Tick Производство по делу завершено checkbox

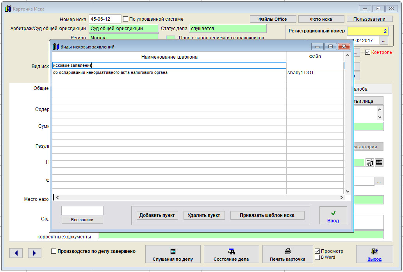coord(54,251)
